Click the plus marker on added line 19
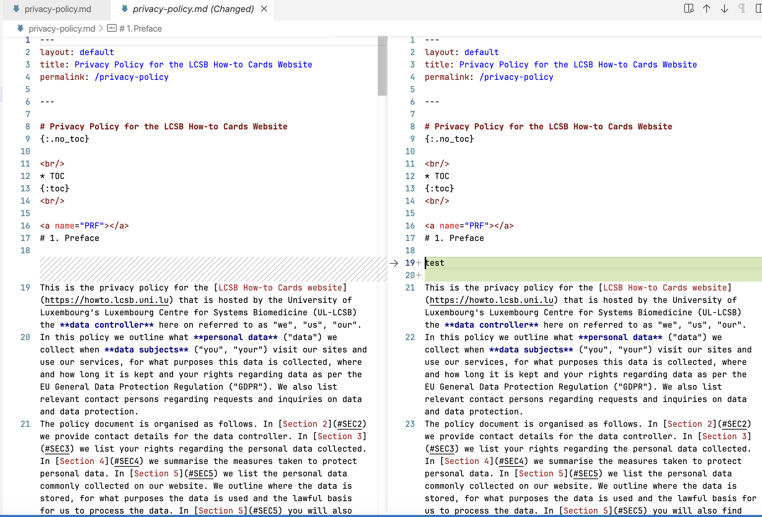 tap(419, 263)
